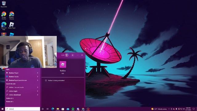Show the Folders (2+) results group

click(10, 98)
